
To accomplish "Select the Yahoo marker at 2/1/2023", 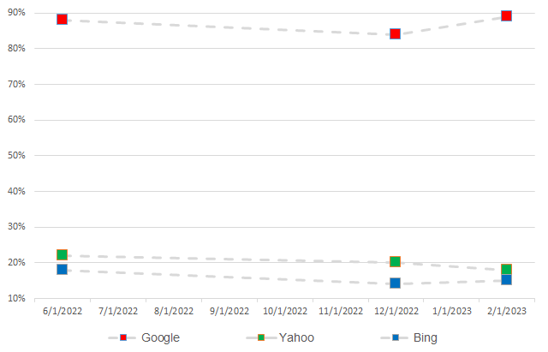I will point(506,269).
